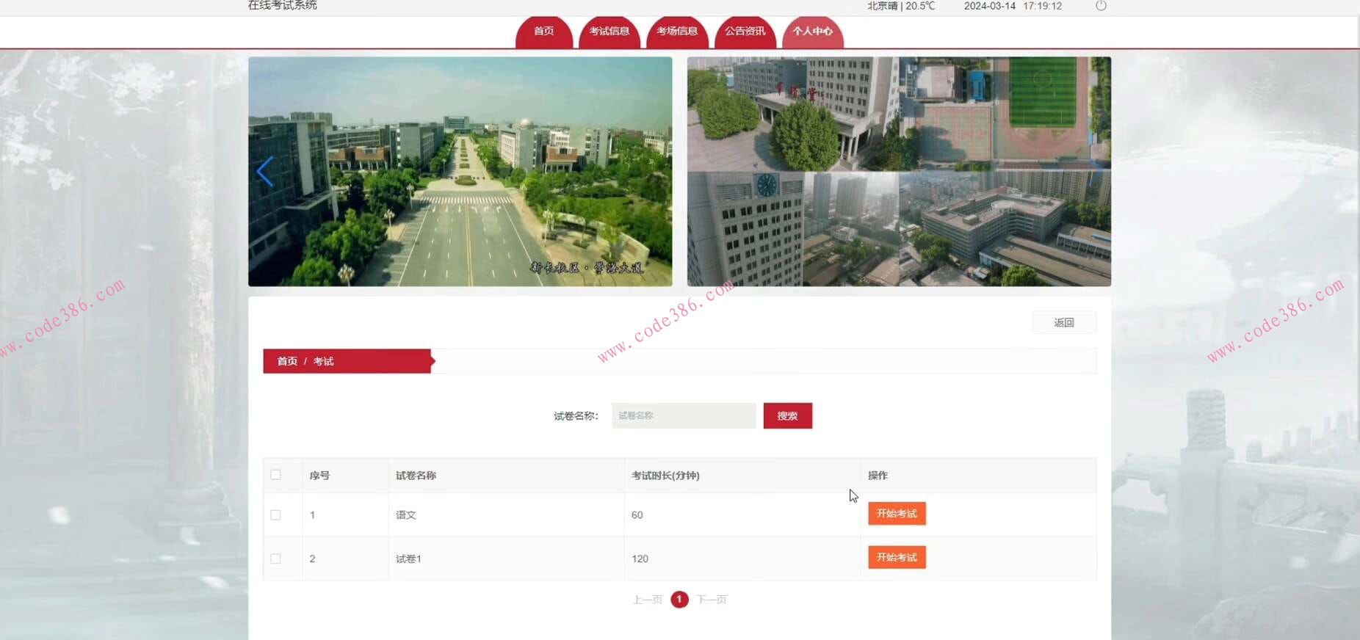This screenshot has height=640, width=1360.
Task: Start the 试卷1 exam with 开始考试
Action: click(897, 557)
